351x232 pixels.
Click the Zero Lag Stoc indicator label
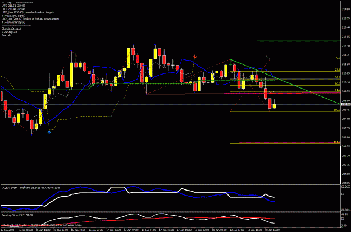[17, 215]
